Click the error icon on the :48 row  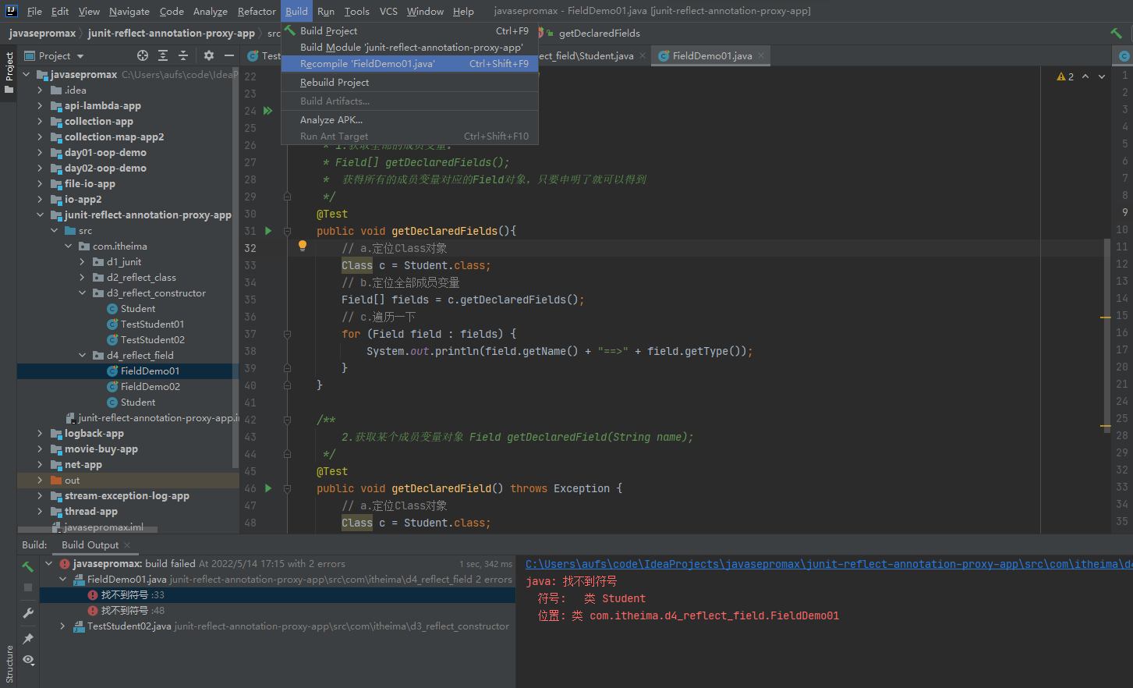point(93,611)
